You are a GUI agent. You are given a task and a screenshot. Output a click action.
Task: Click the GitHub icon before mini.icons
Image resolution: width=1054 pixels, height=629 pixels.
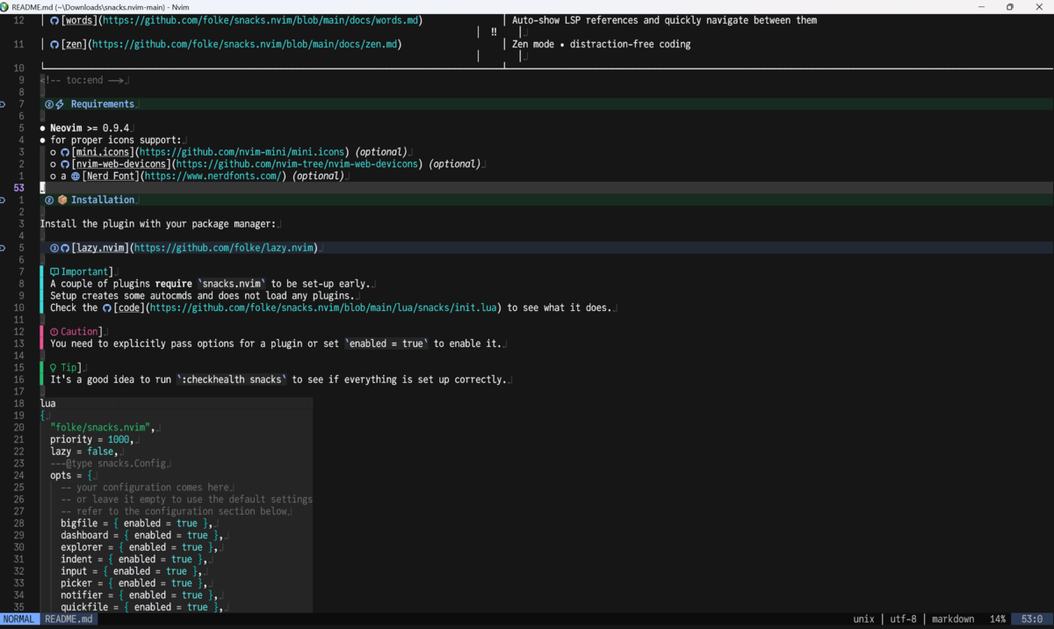(65, 152)
